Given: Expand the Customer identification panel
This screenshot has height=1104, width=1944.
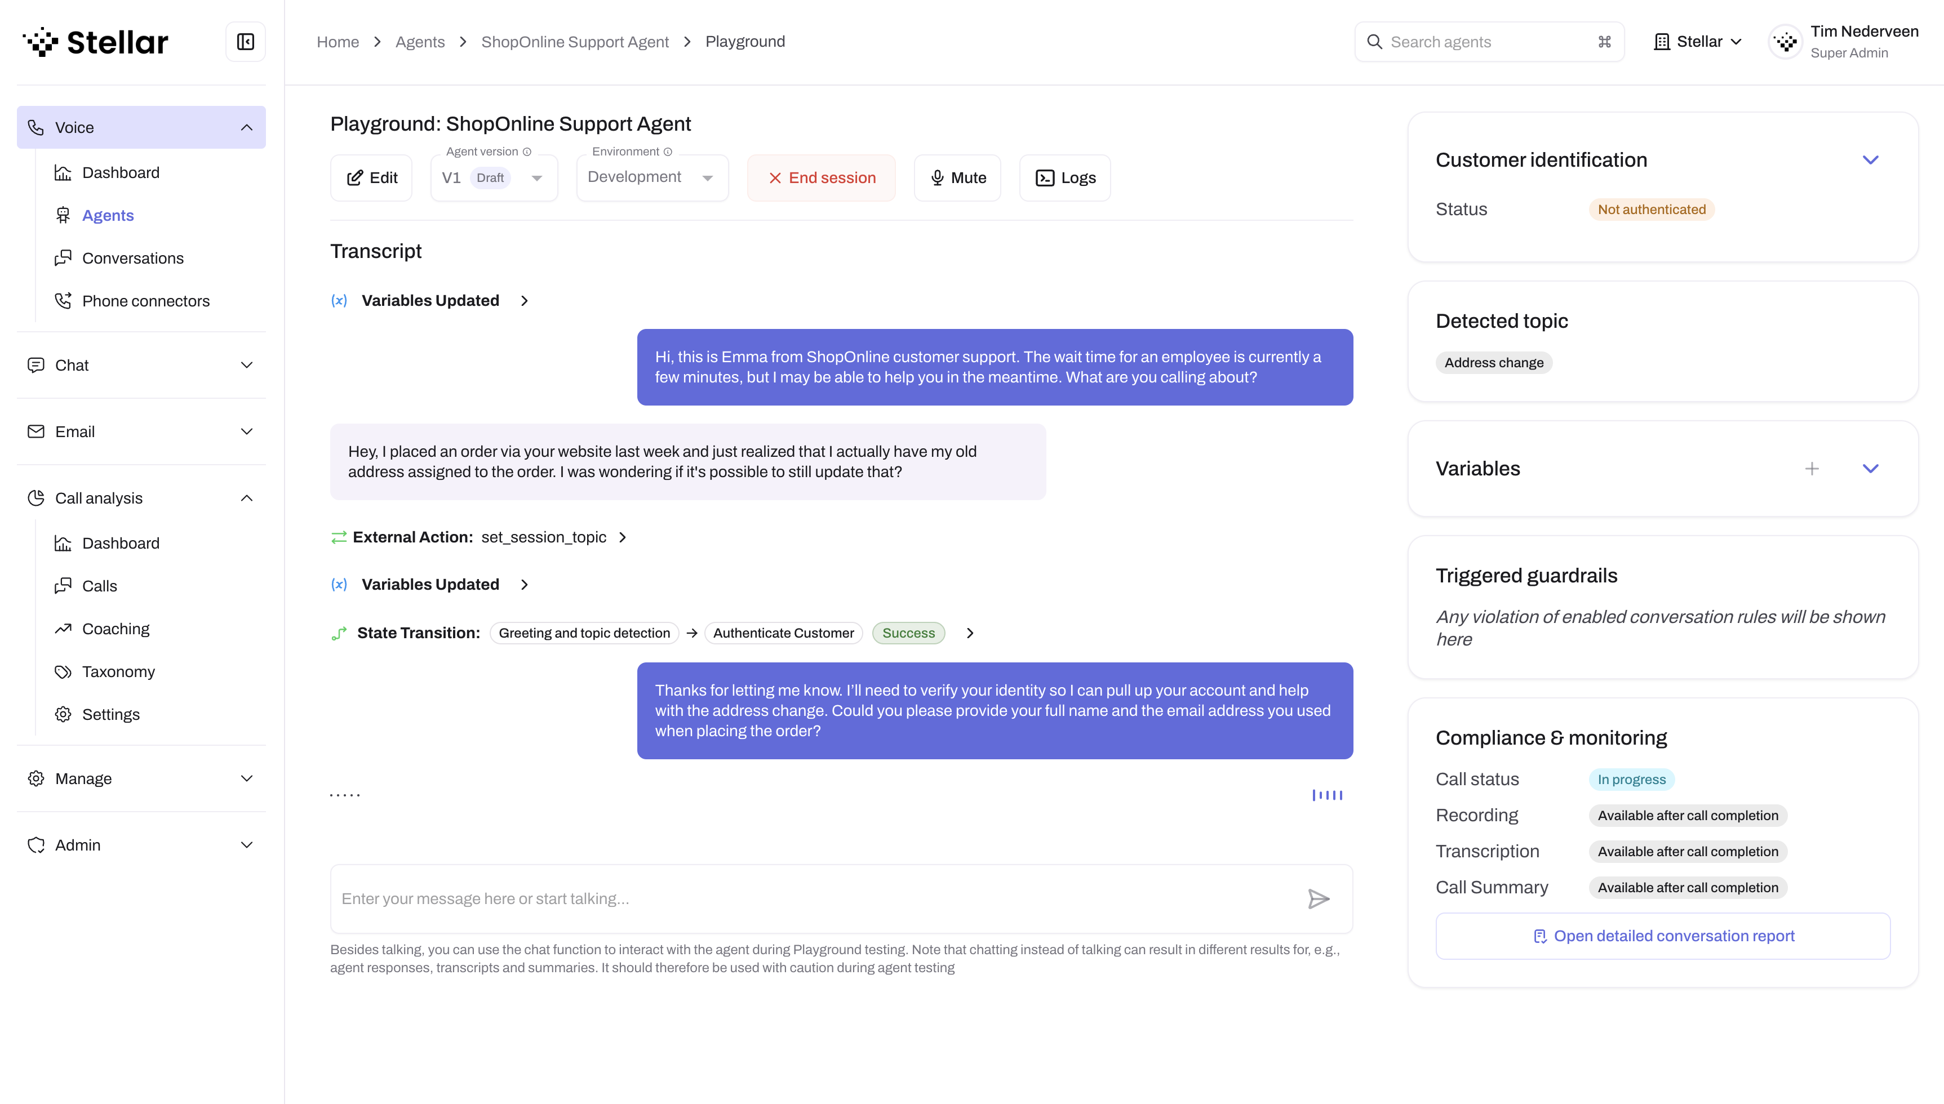Looking at the screenshot, I should tap(1870, 160).
